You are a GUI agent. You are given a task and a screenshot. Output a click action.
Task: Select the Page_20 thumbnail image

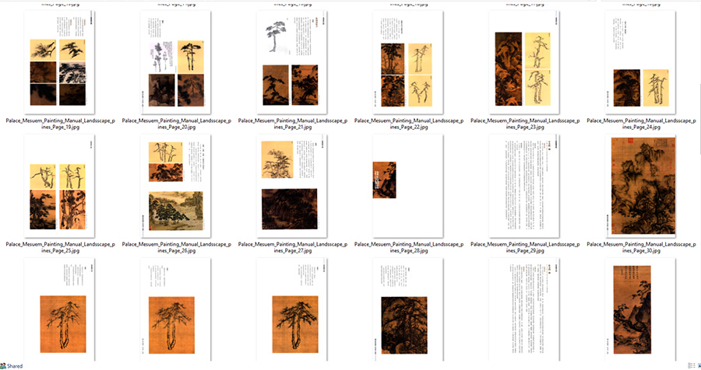176,62
